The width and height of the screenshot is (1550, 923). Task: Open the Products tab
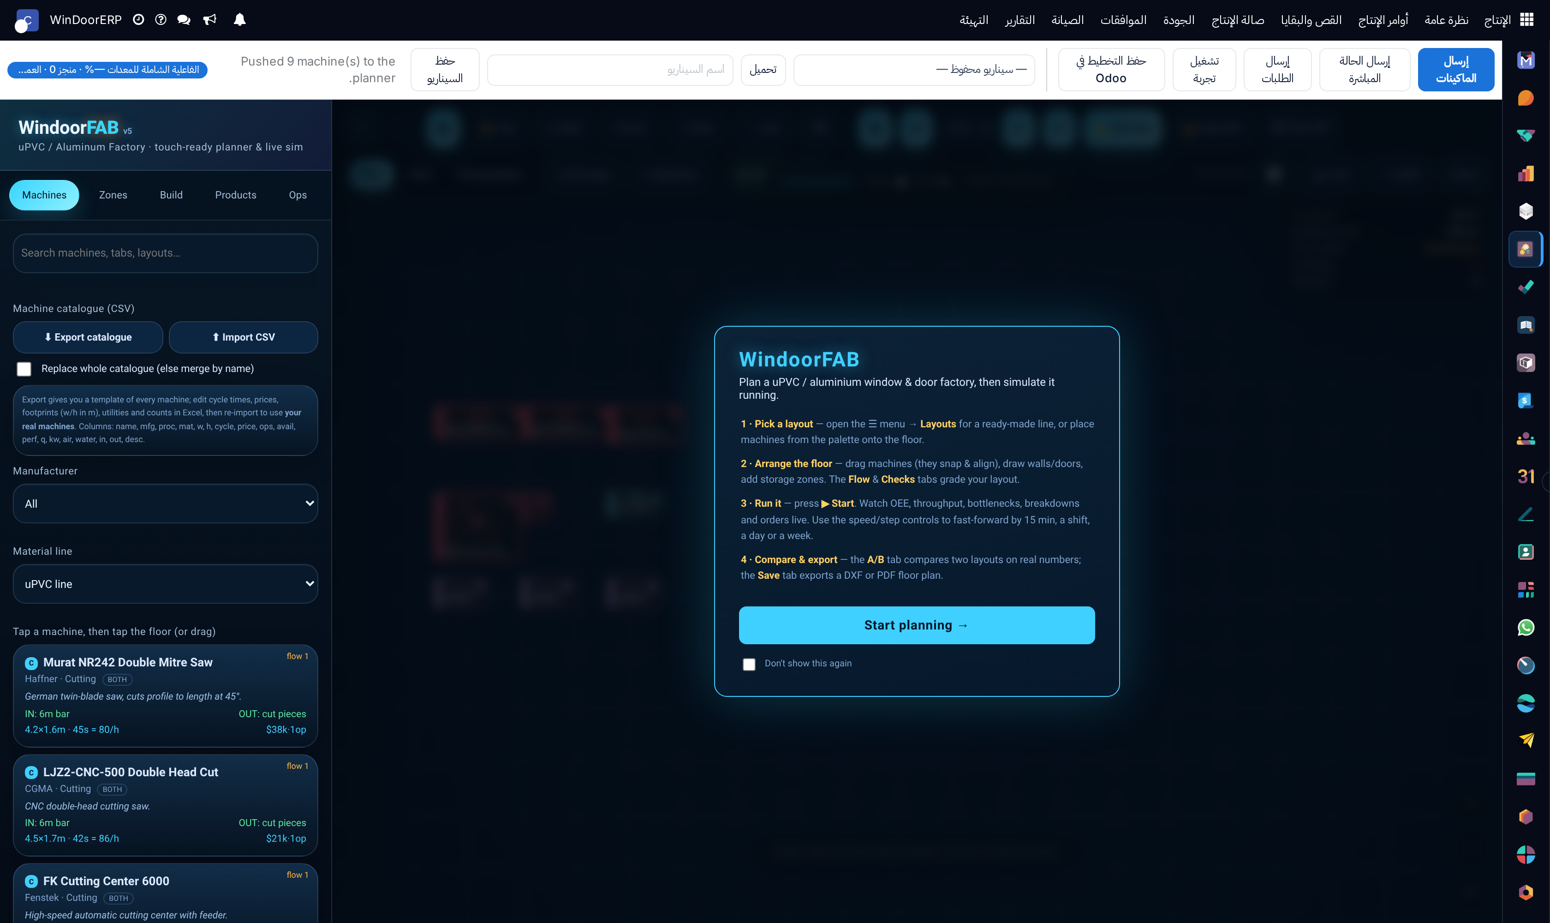point(236,195)
